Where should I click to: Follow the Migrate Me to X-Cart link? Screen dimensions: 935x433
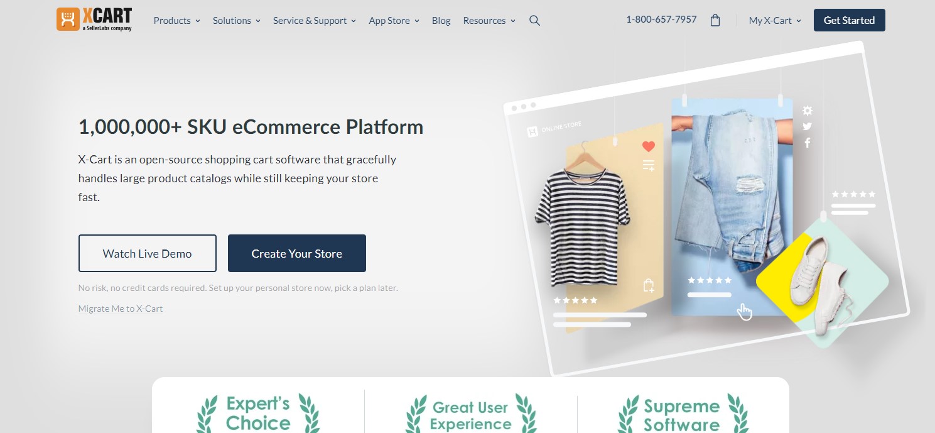(121, 309)
